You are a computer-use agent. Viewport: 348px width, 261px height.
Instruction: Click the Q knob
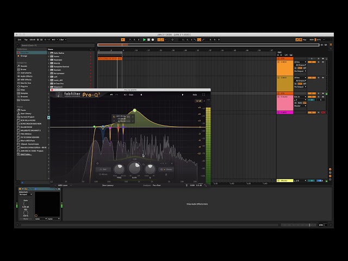(150, 169)
